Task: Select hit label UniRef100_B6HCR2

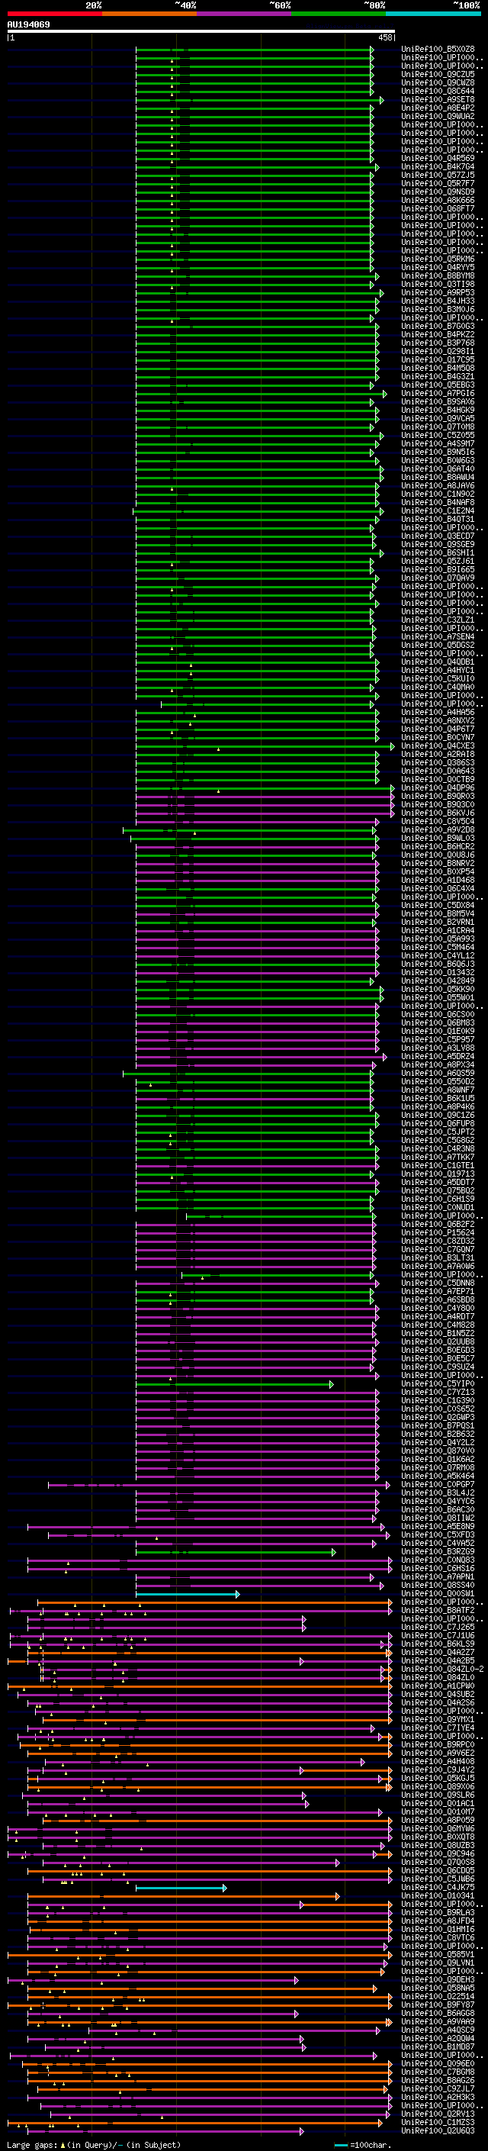Action: click(x=438, y=846)
